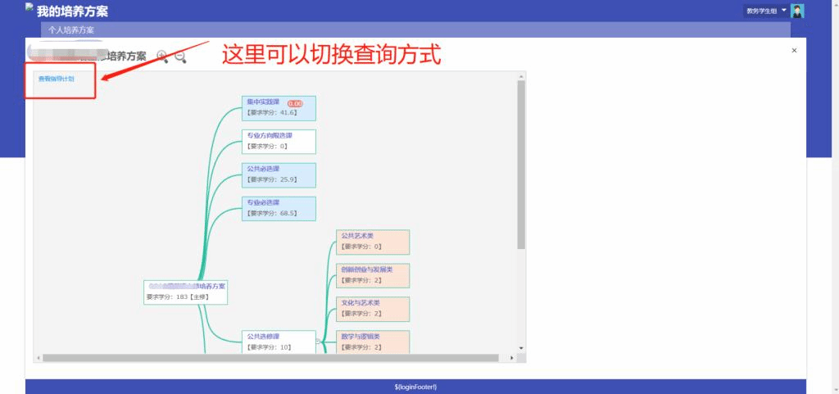Select the 公共必选课 node
Viewport: 839px width, 394px height.
[x=279, y=175]
